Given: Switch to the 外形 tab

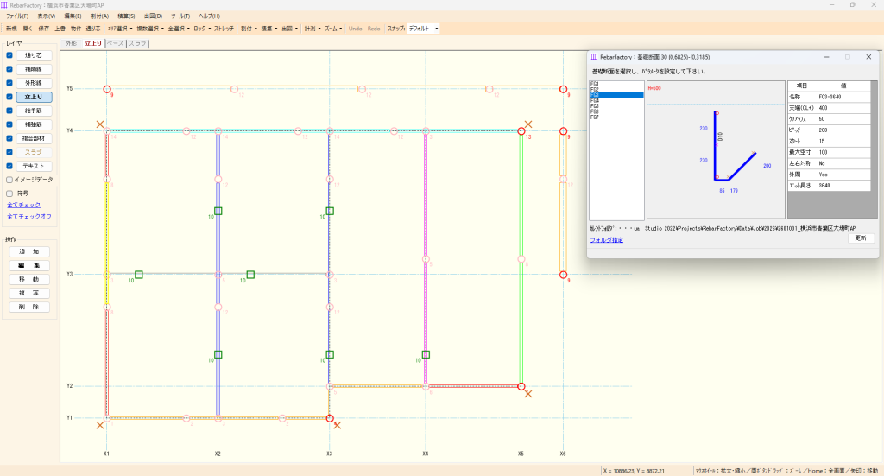Looking at the screenshot, I should click(x=72, y=43).
